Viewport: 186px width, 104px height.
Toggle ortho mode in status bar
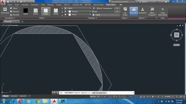pyautogui.click(x=111, y=96)
